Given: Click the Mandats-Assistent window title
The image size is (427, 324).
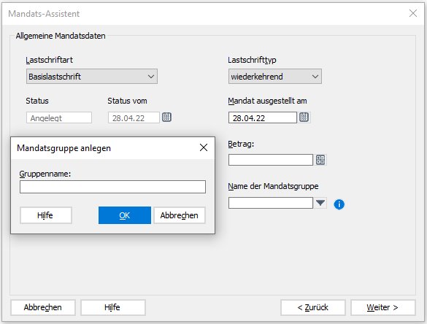Looking at the screenshot, I should (x=44, y=14).
